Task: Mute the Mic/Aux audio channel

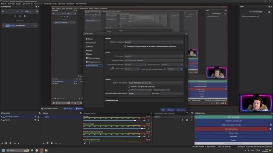Action: click(144, 120)
